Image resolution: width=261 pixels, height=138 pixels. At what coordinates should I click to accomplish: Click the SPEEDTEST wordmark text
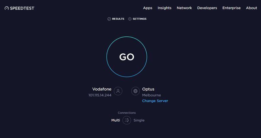[x=22, y=8]
